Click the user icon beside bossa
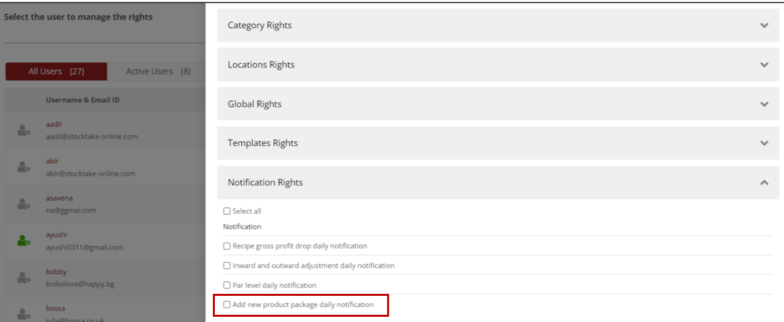 coord(24,314)
